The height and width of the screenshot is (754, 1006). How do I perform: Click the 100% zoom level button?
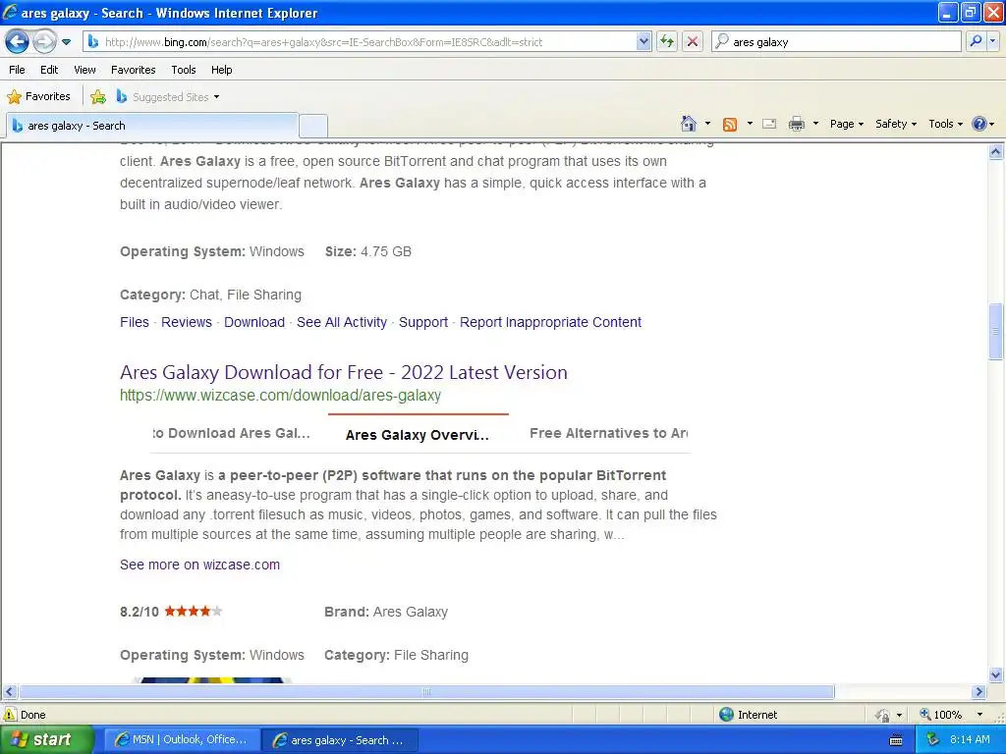click(x=941, y=715)
